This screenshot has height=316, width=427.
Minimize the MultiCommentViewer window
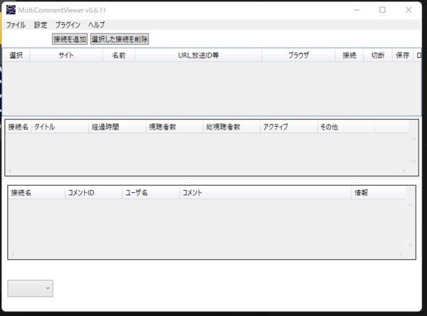[357, 10]
